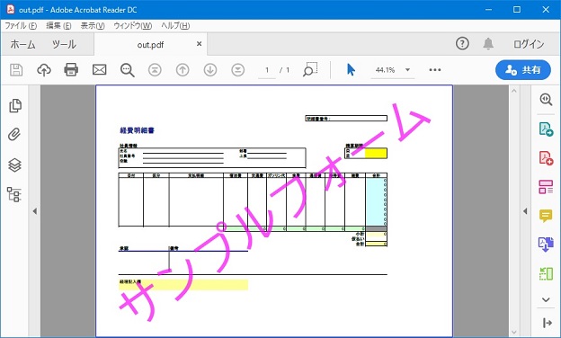The width and height of the screenshot is (561, 338).
Task: Send file by email envelope icon
Action: pyautogui.click(x=99, y=70)
